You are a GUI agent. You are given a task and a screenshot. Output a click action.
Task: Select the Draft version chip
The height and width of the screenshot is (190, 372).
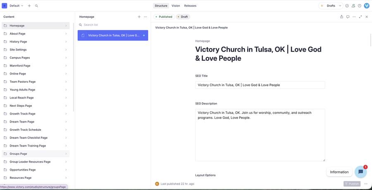tap(183, 17)
